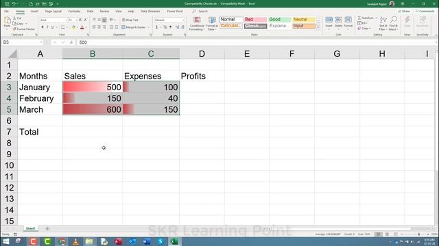Click Decrease Font Size icon
The image size is (439, 246).
pos(85,20)
